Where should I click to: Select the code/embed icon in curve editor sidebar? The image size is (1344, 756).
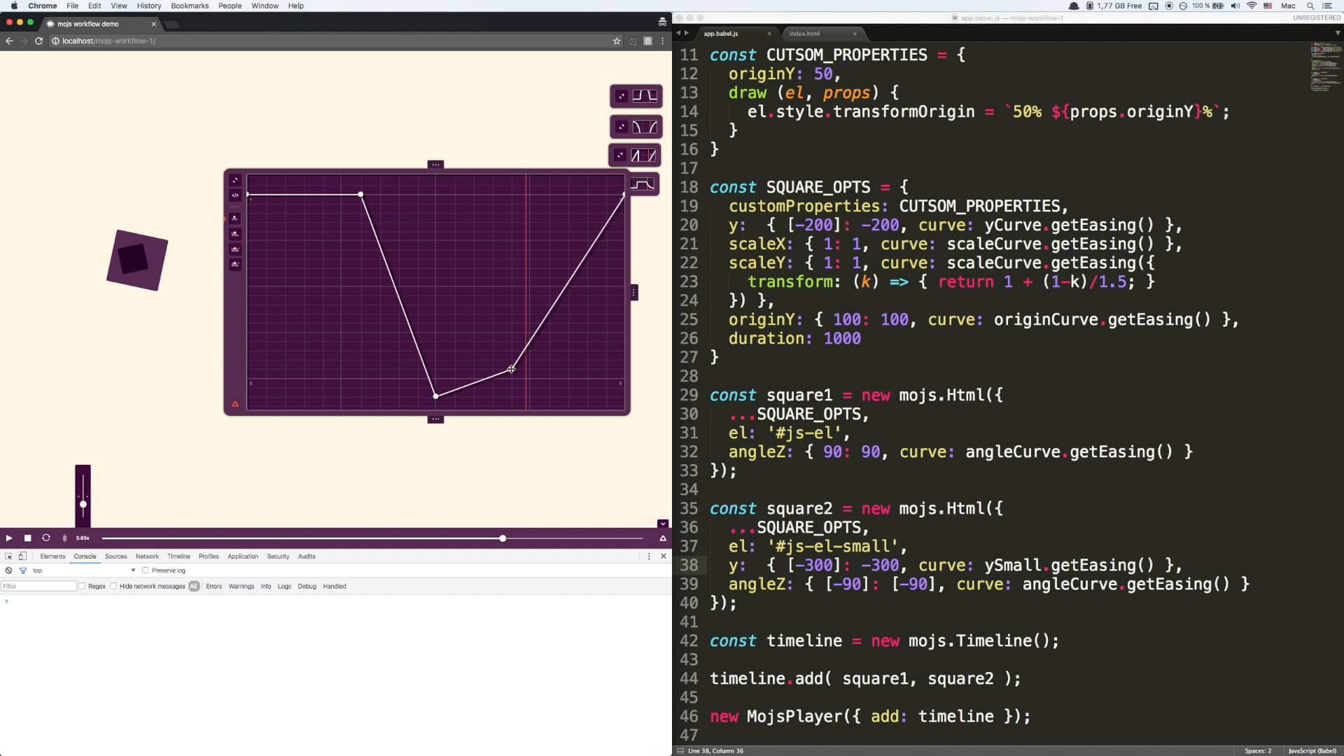(235, 195)
